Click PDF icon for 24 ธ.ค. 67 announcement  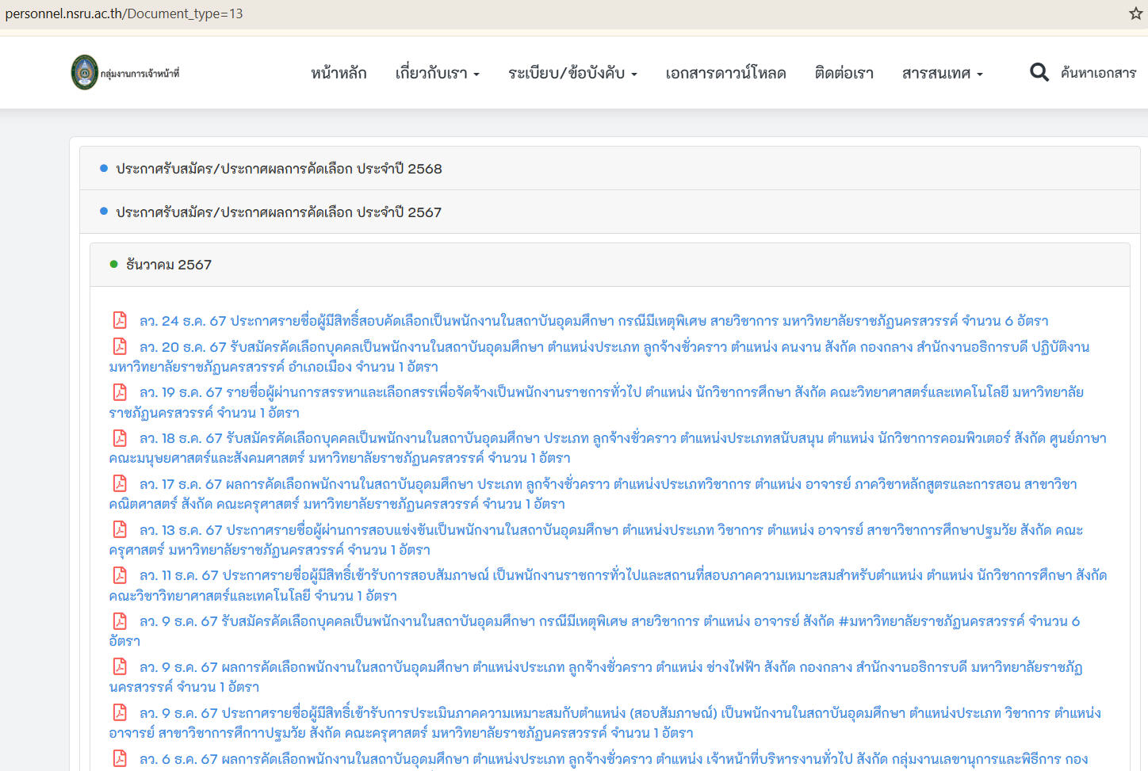click(120, 320)
